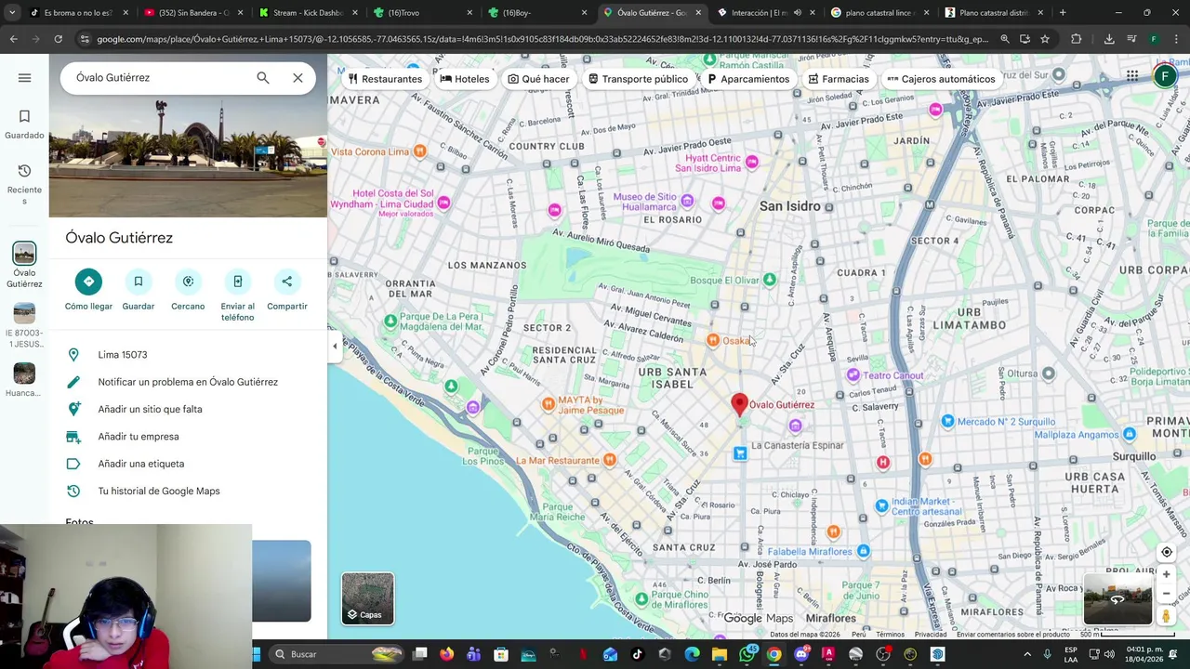Click Añadir tu empresa

[188, 437]
